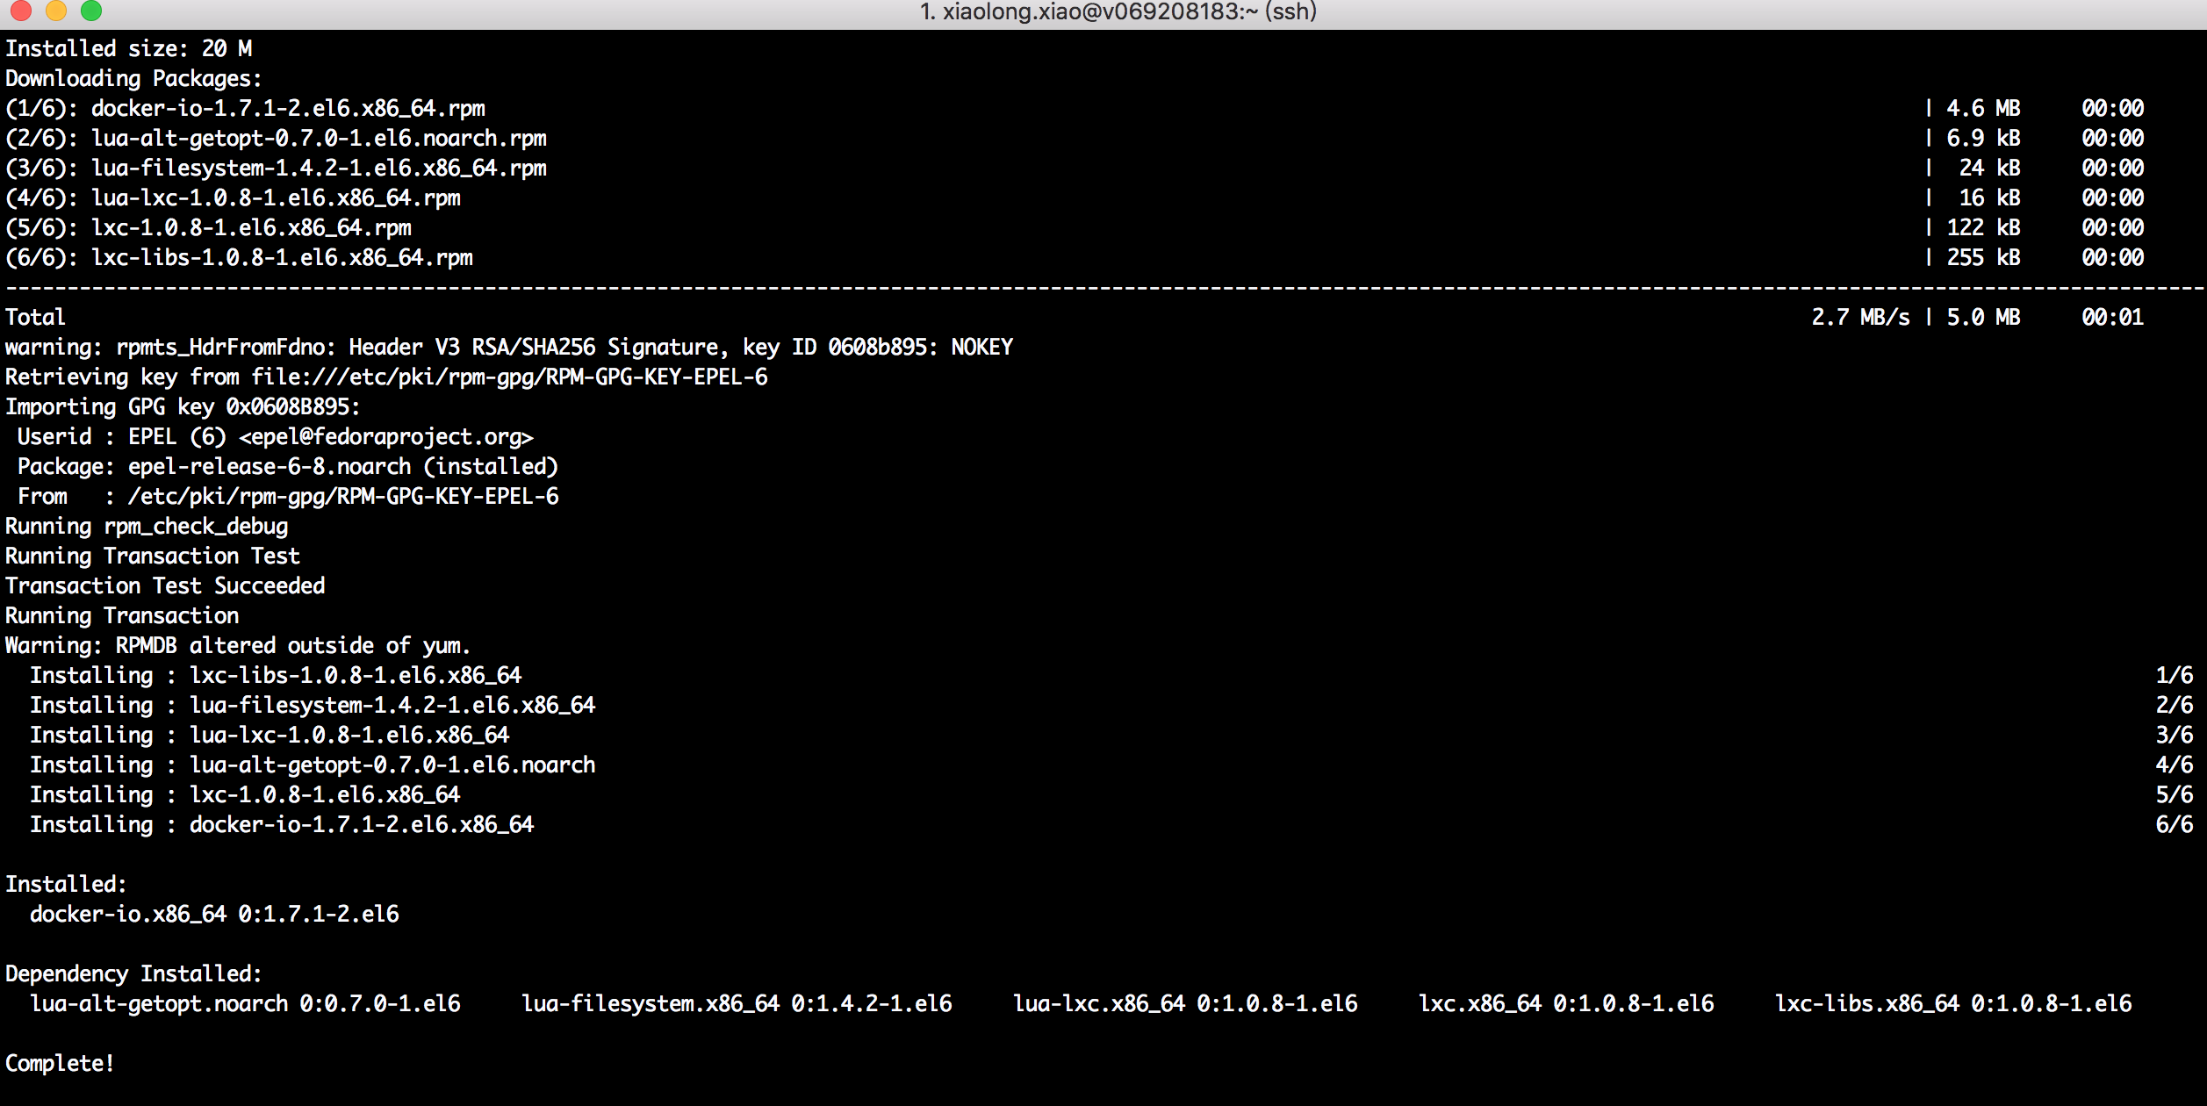Click the 16 kB size value
The height and width of the screenshot is (1106, 2207).
pyautogui.click(x=1989, y=198)
